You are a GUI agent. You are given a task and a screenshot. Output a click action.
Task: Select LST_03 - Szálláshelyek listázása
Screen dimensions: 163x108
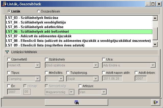[79, 18]
